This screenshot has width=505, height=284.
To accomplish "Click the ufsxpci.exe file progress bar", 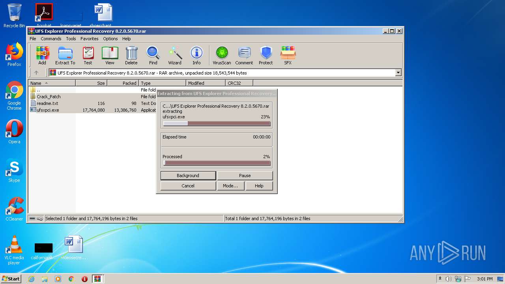I will 217,123.
